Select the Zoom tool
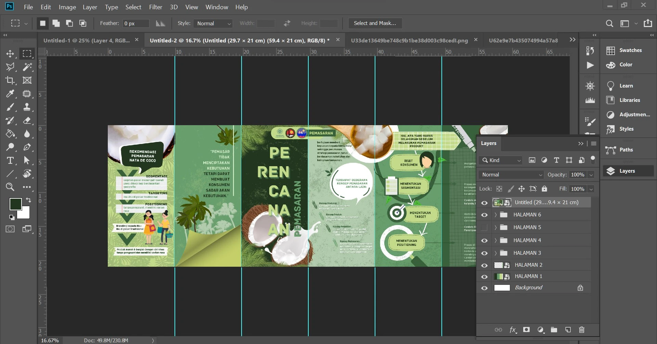This screenshot has width=657, height=344. point(10,187)
